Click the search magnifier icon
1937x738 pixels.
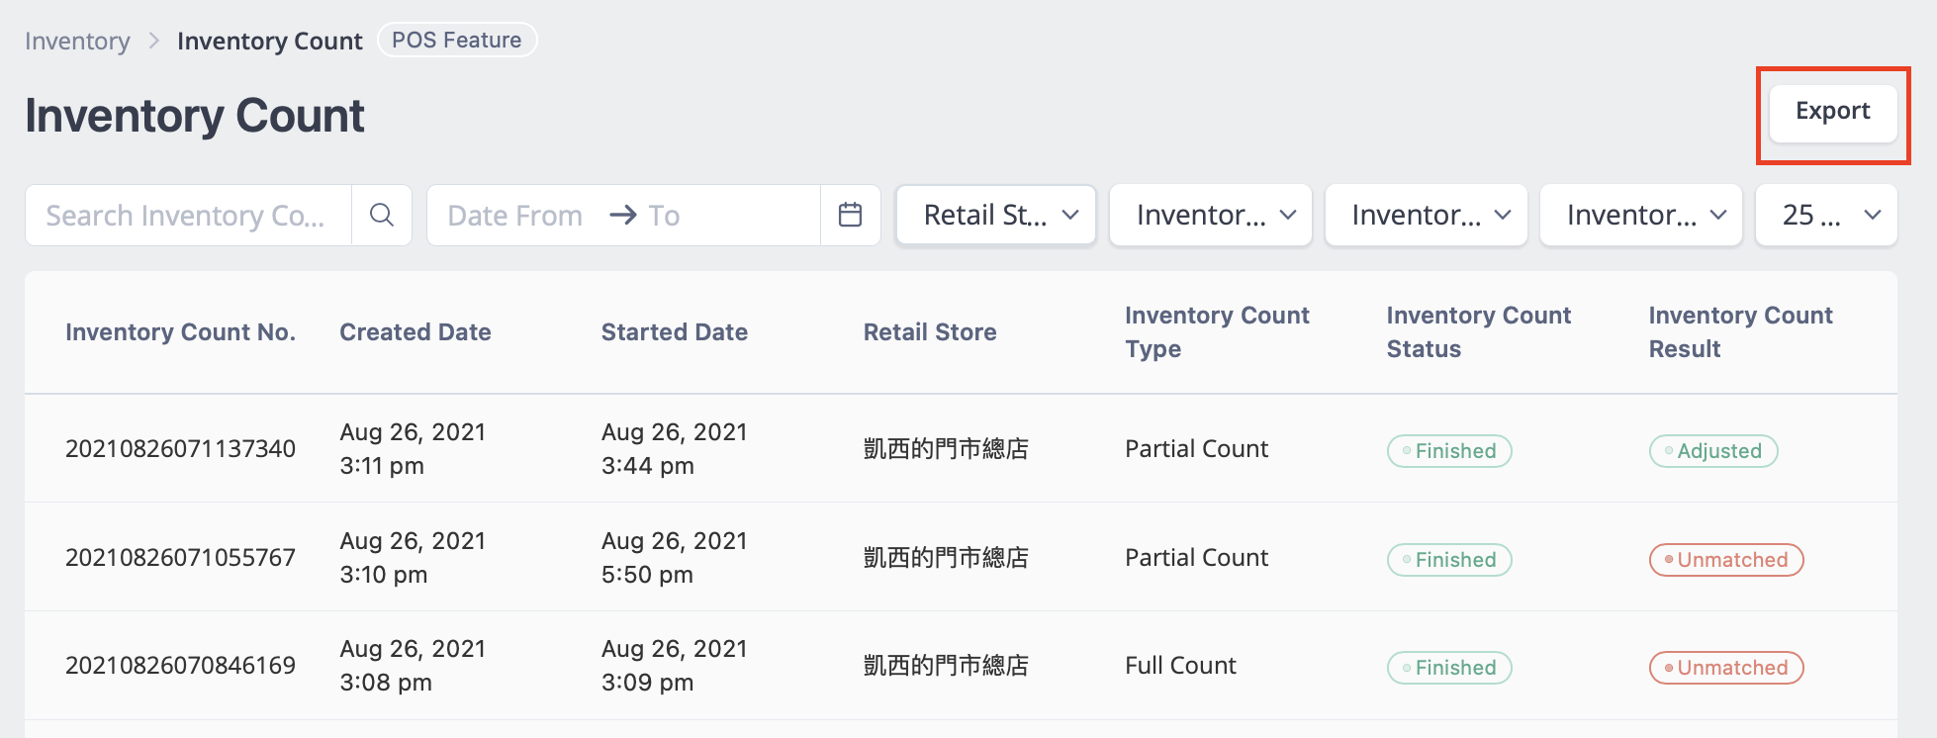click(382, 215)
